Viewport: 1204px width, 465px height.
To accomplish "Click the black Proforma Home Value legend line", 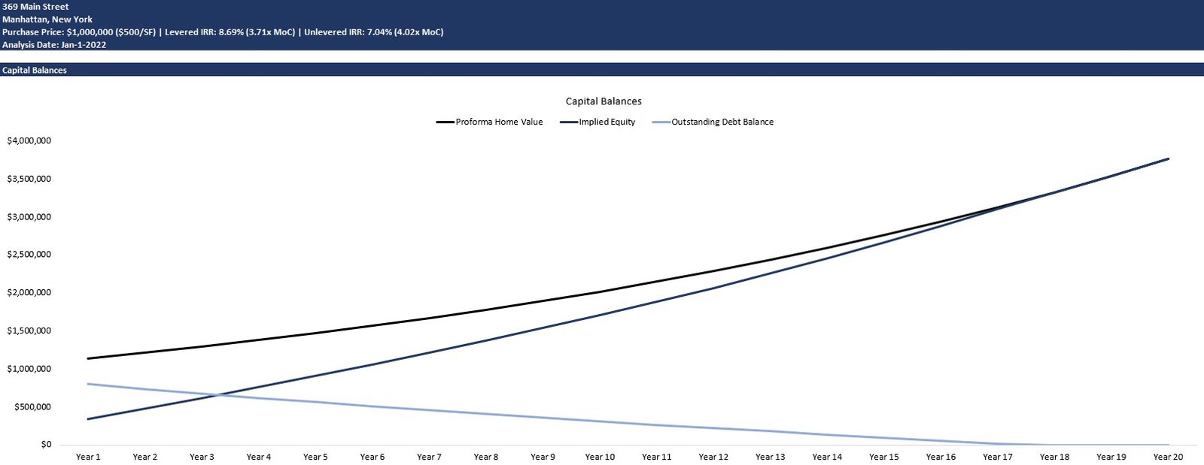I will 445,122.
